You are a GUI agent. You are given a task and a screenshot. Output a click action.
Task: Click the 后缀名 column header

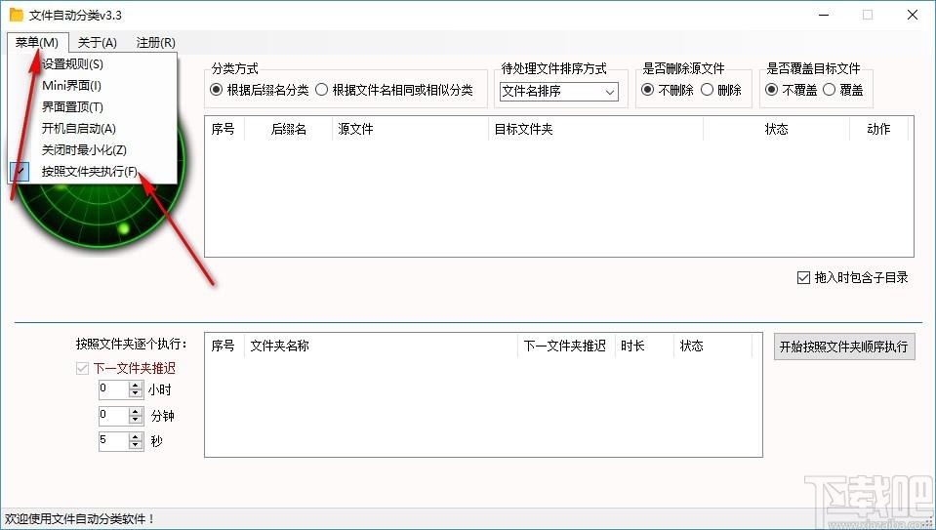coord(288,129)
